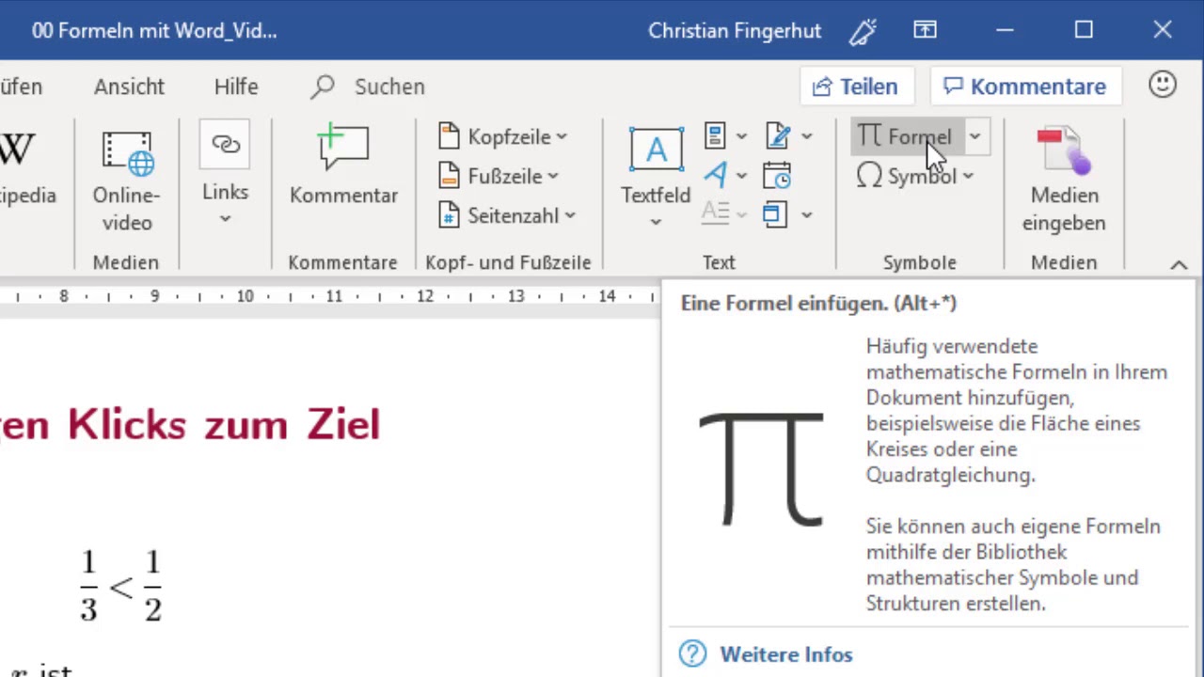
Task: Click the Schnellbausteine quick parts icon
Action: coord(715,136)
